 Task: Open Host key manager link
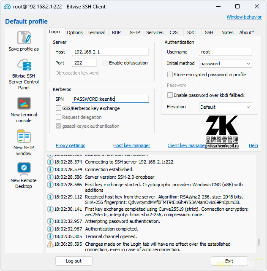click(x=132, y=145)
